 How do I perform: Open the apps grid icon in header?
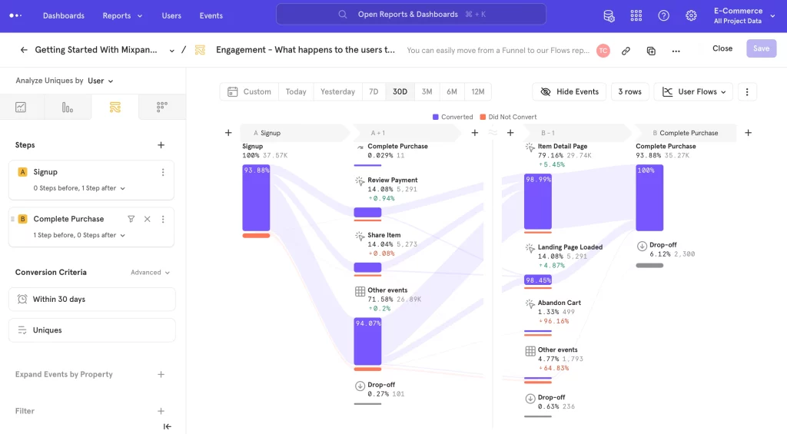click(x=636, y=15)
